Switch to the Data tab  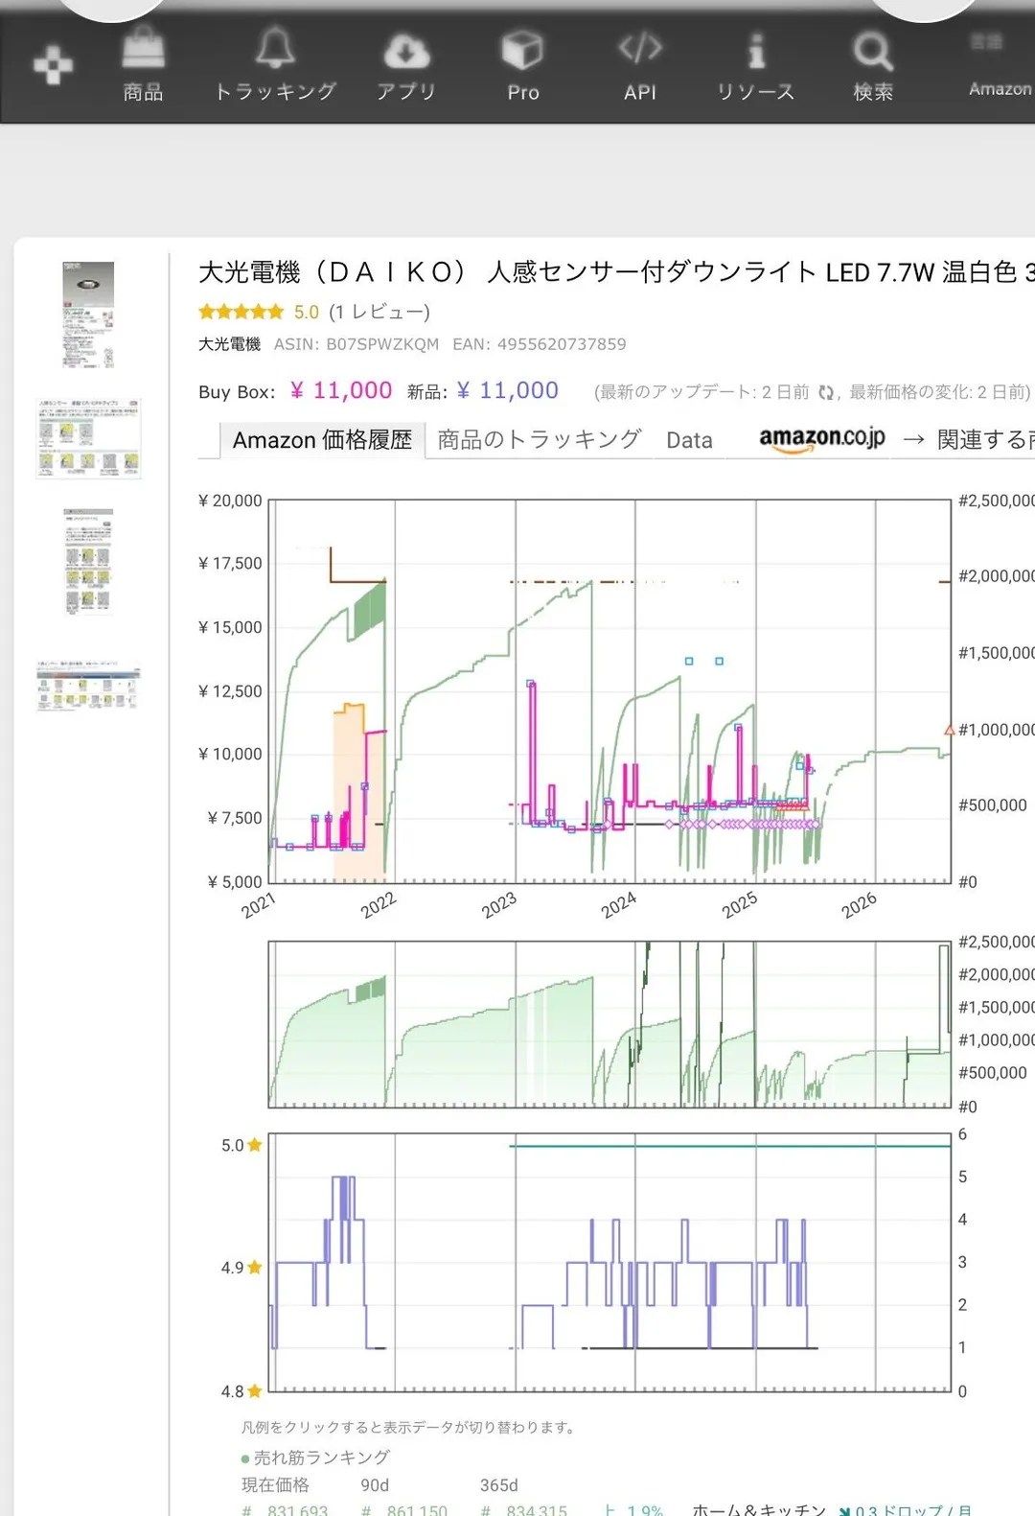click(690, 440)
